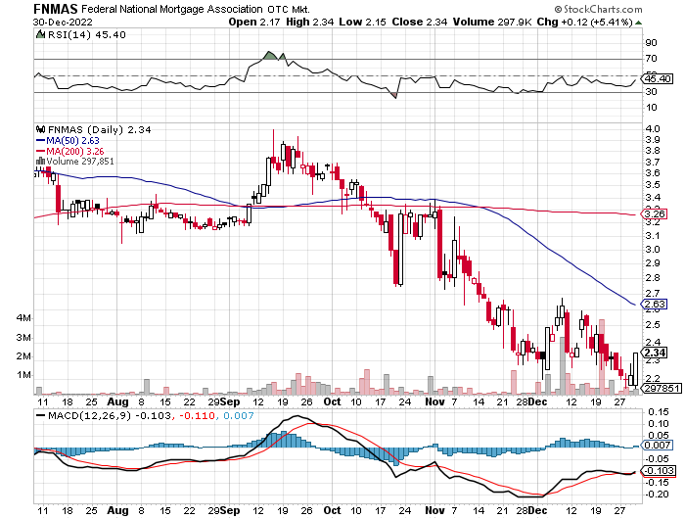Click the High 2.34 value in the header
Image resolution: width=685 pixels, height=519 pixels.
(x=310, y=22)
